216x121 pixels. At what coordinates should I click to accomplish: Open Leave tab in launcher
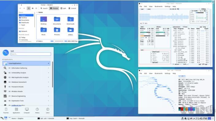[48, 111]
